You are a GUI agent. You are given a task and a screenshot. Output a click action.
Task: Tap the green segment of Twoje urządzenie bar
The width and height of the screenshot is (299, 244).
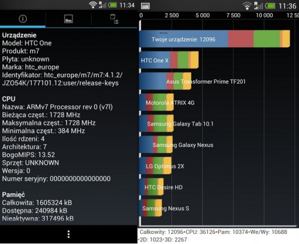(x=267, y=39)
